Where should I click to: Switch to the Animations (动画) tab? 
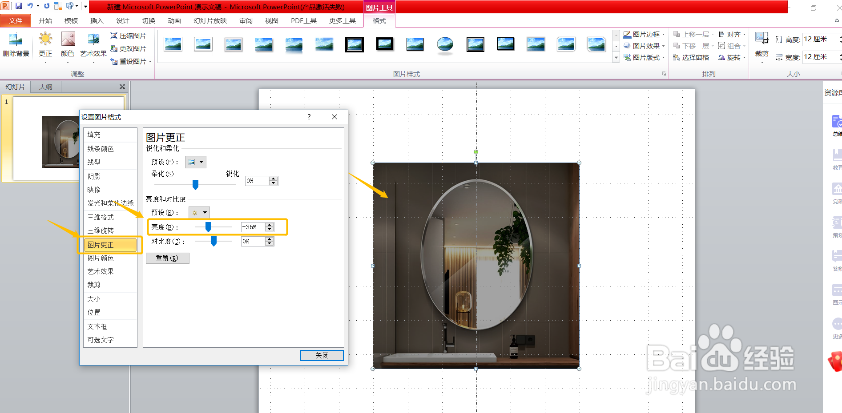(x=174, y=20)
